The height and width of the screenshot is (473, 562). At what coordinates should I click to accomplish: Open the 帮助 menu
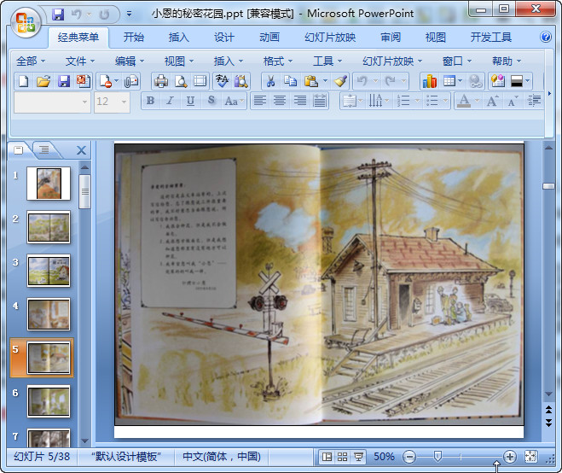click(x=507, y=61)
